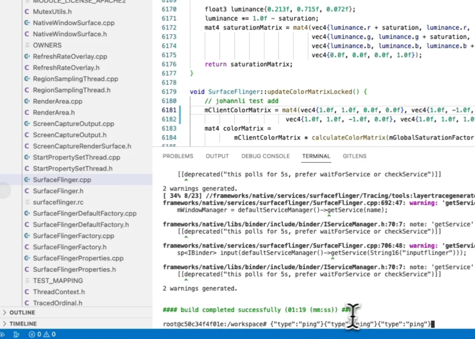Click SurfaceFlinger.cpp:706:48 warning path in terminal

point(285,245)
